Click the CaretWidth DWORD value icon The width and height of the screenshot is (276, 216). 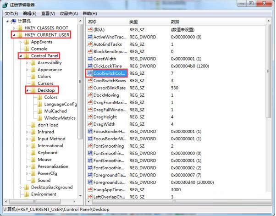coord(90,59)
